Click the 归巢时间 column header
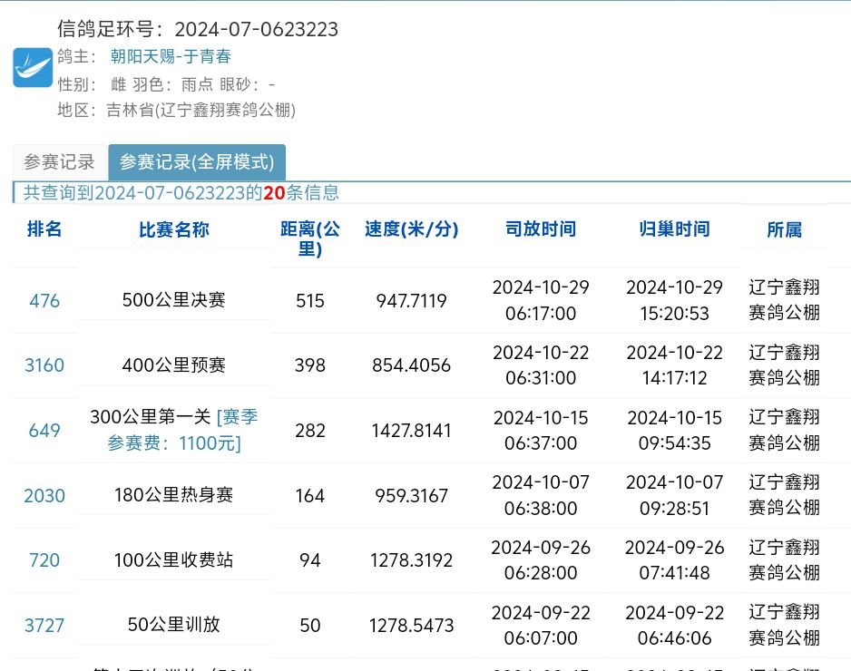The width and height of the screenshot is (851, 671). coord(674,229)
